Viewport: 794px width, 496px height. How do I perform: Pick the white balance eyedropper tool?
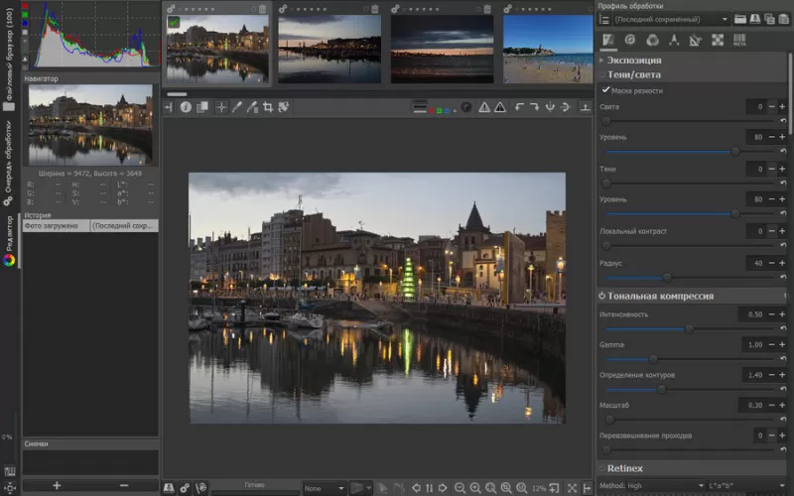pos(237,107)
